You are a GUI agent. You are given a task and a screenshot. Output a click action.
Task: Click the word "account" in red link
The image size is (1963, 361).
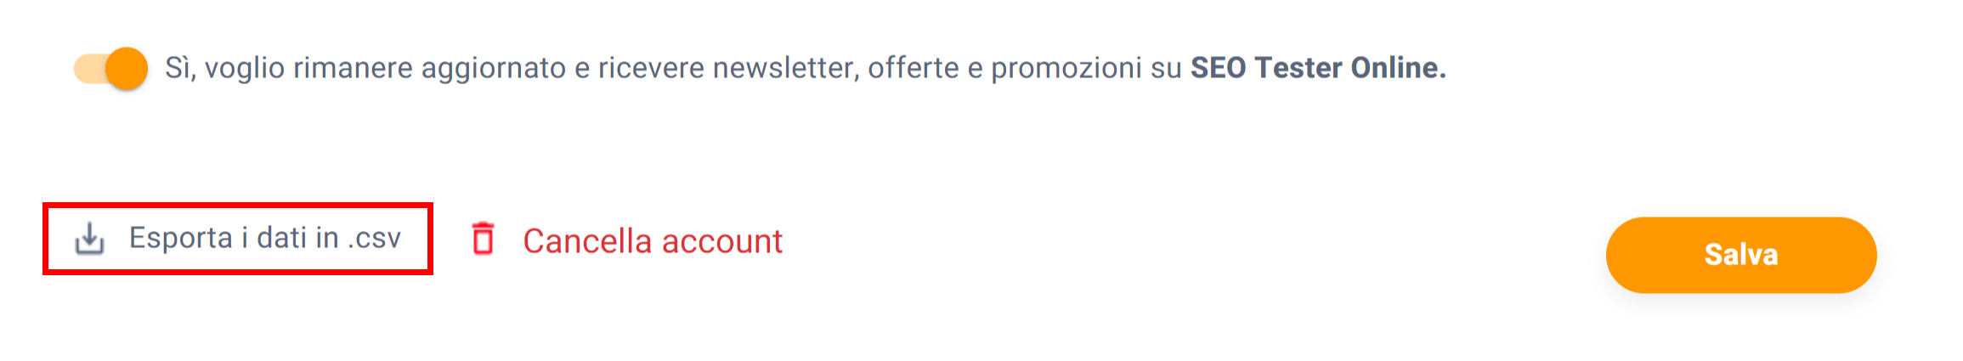722,241
